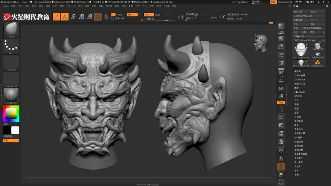Click the Scroll hand icon in right shelf

click(281, 38)
